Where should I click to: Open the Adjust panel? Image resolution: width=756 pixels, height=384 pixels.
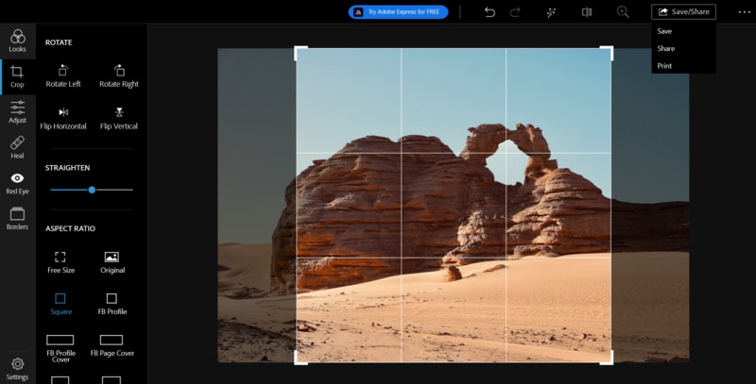click(17, 112)
